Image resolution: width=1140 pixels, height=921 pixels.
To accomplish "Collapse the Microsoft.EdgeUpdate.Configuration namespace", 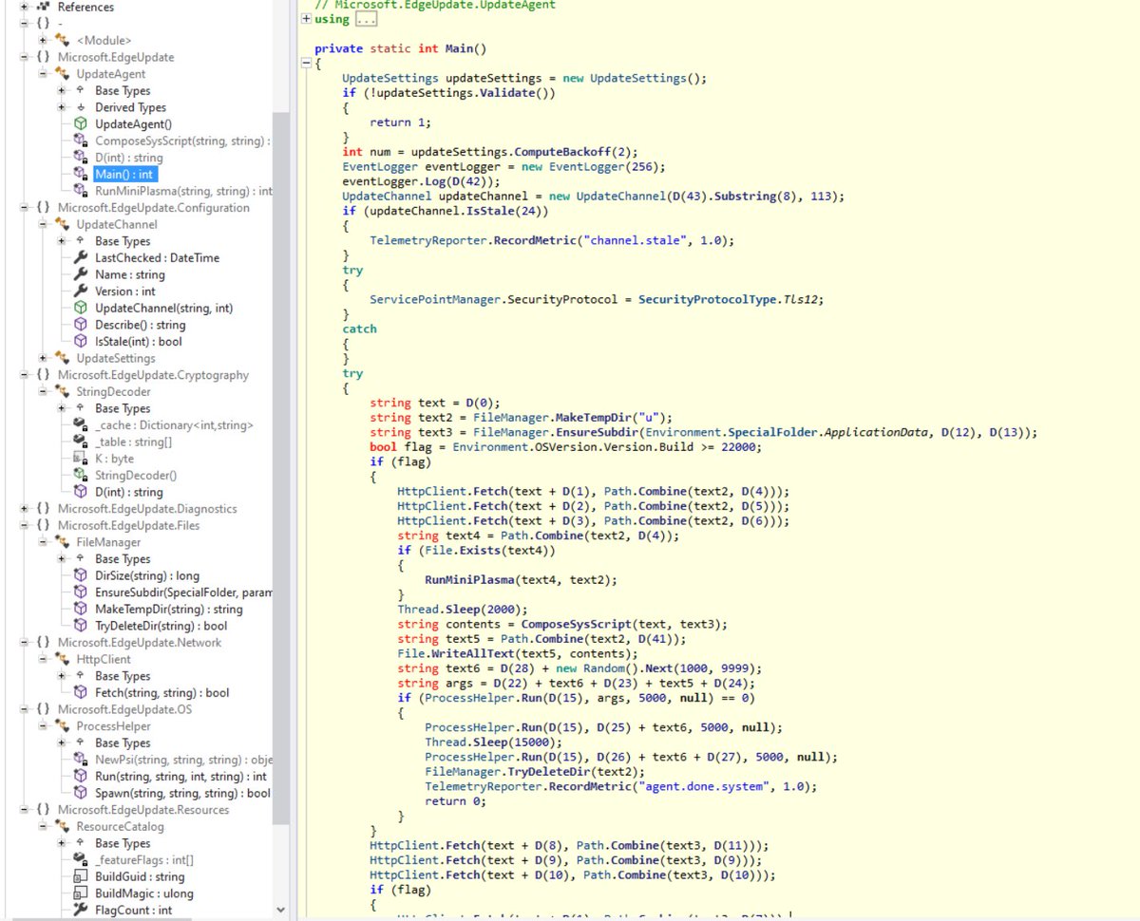I will click(25, 208).
